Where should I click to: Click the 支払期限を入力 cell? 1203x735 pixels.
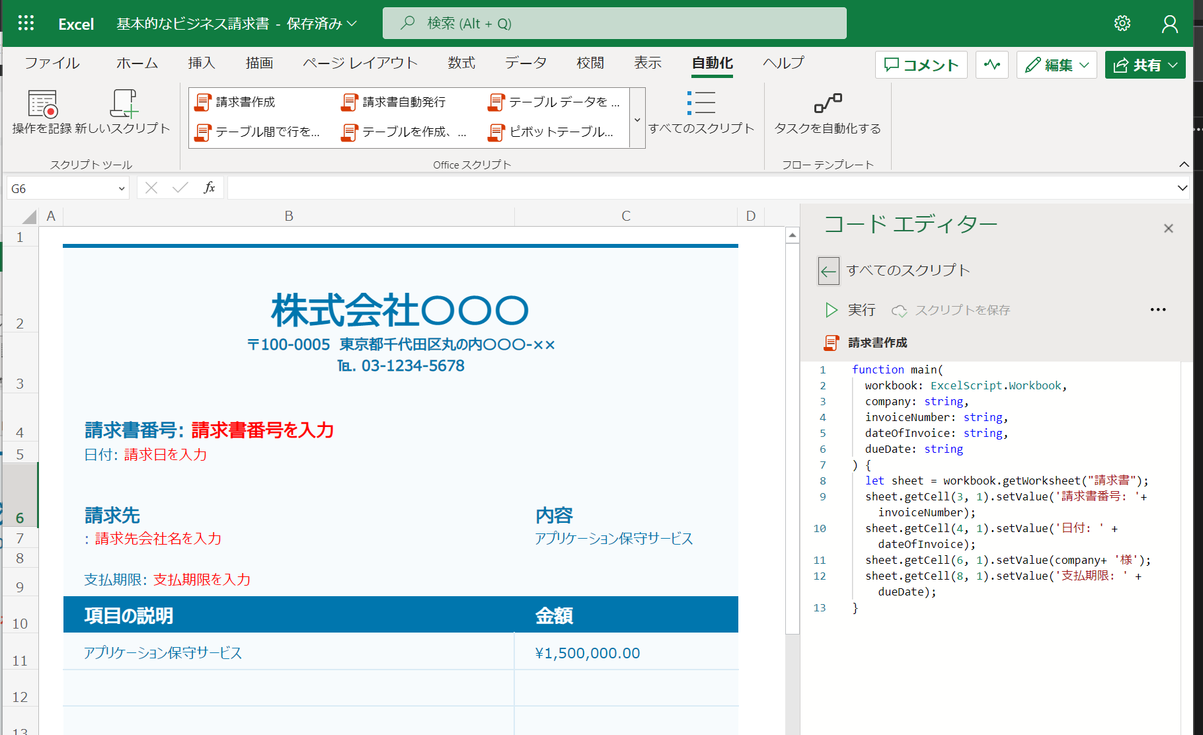point(202,580)
